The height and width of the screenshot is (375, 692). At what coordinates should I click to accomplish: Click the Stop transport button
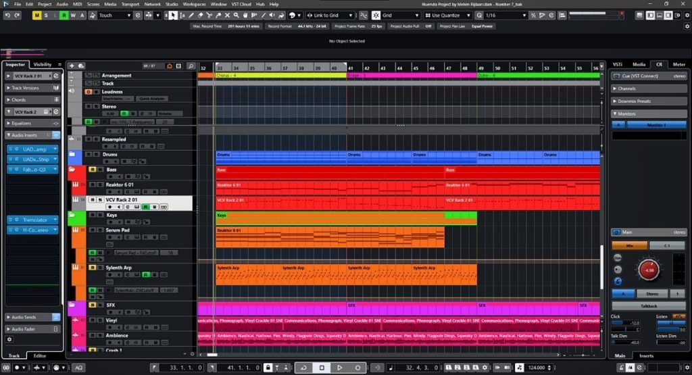click(x=322, y=368)
